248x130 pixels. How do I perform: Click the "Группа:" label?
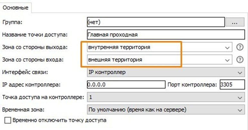[x=11, y=22]
